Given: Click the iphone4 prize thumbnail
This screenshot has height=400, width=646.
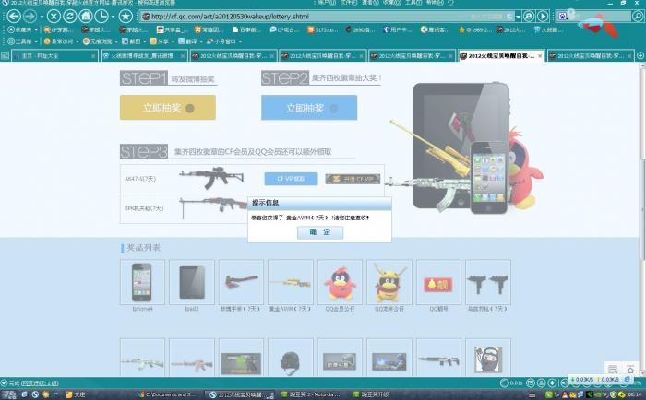Looking at the screenshot, I should pos(142,282).
